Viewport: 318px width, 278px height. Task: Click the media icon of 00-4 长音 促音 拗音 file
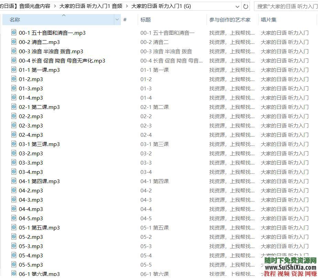click(14, 60)
